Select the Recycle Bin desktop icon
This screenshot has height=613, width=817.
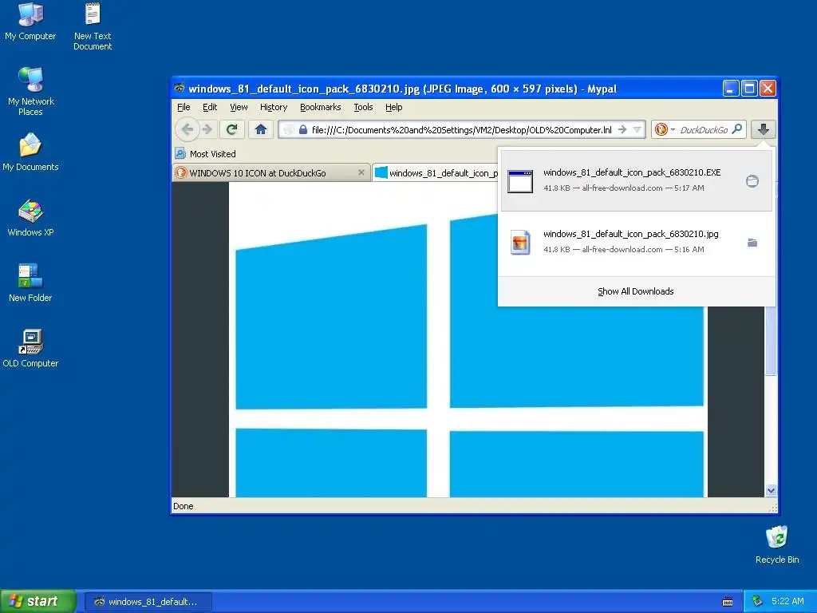(x=777, y=544)
